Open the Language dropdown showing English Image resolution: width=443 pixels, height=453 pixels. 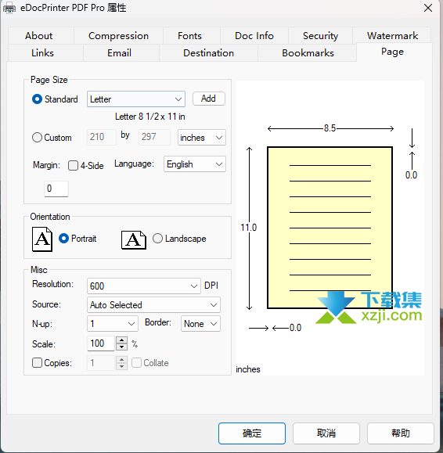(x=194, y=164)
